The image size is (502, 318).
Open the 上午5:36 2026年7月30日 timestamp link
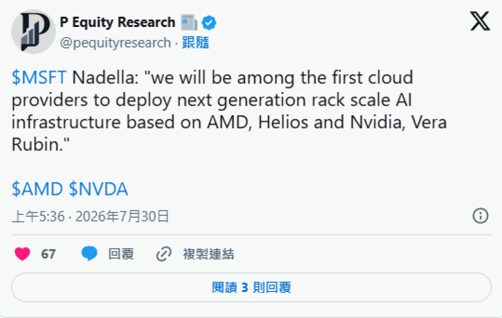(x=90, y=216)
